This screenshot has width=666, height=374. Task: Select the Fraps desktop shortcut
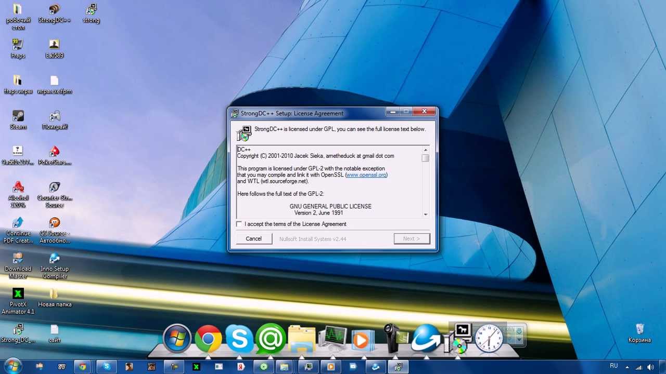[x=18, y=49]
